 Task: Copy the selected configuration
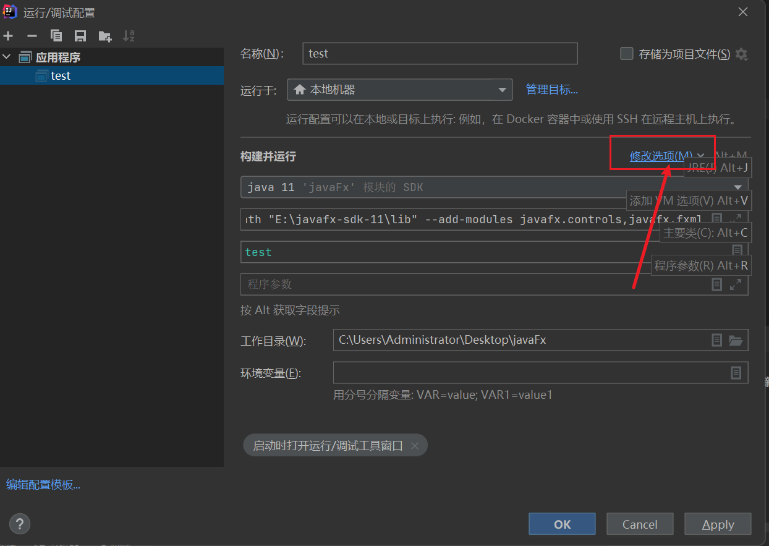tap(56, 36)
